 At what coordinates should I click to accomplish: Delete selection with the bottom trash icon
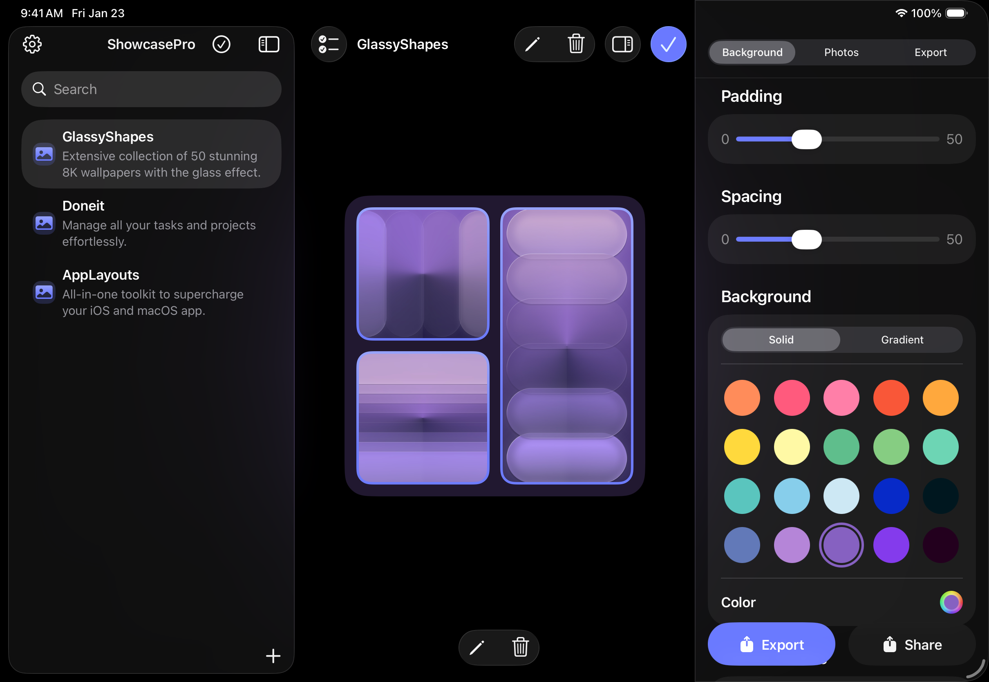520,647
